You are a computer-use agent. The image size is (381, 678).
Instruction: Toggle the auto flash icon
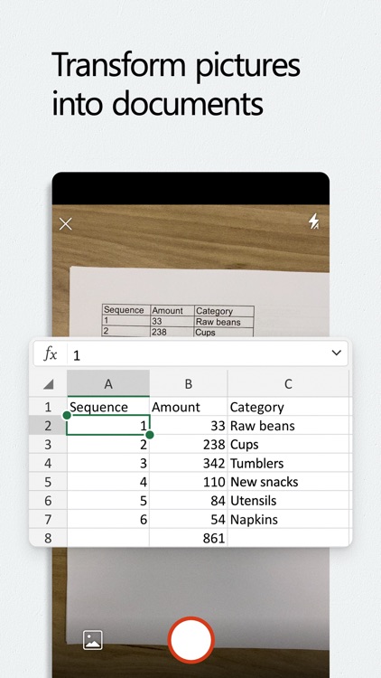pyautogui.click(x=313, y=221)
